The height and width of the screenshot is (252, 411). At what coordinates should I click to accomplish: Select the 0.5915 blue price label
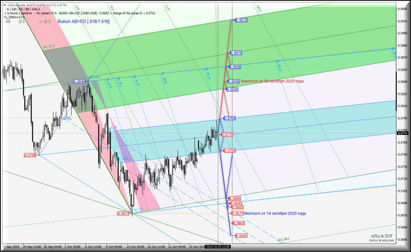[x=242, y=20]
